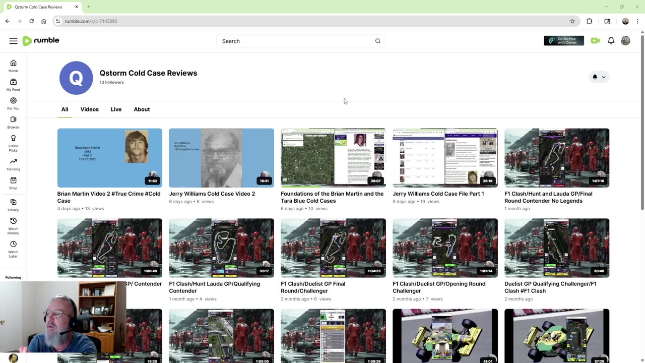Play the F1 thumbnail with duration 1:07:10
Viewport: 645px width, 363px height.
[x=557, y=158]
